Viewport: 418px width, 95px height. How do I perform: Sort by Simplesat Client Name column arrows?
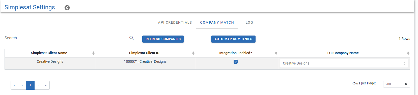tap(93, 53)
